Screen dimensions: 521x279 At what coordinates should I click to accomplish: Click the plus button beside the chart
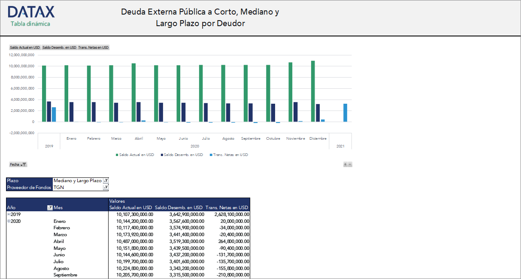[345, 164]
